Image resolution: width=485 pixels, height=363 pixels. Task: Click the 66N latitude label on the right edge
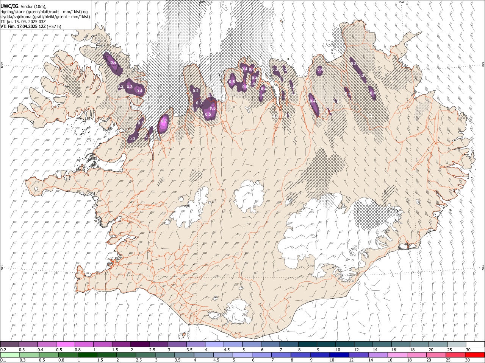[483, 65]
